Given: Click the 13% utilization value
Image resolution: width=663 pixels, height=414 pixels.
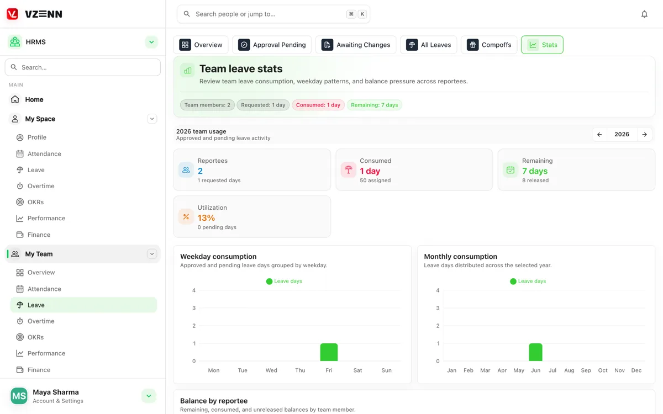Looking at the screenshot, I should tap(206, 217).
